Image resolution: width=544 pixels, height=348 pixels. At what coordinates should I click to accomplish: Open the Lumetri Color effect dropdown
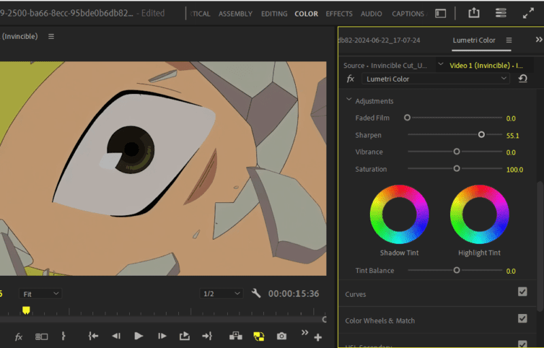click(435, 79)
